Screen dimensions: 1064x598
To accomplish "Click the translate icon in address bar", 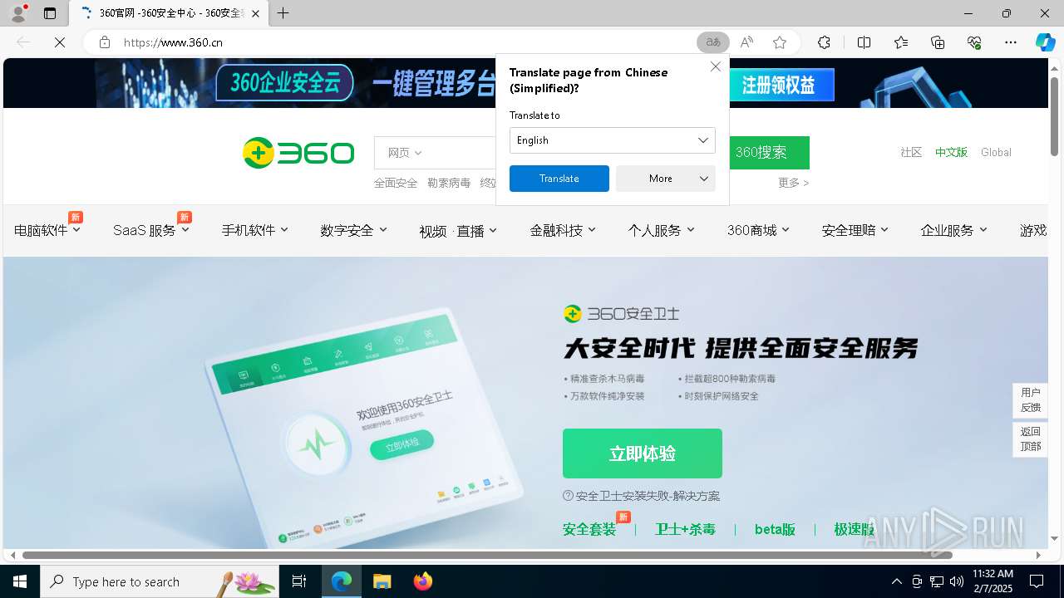I will (713, 42).
